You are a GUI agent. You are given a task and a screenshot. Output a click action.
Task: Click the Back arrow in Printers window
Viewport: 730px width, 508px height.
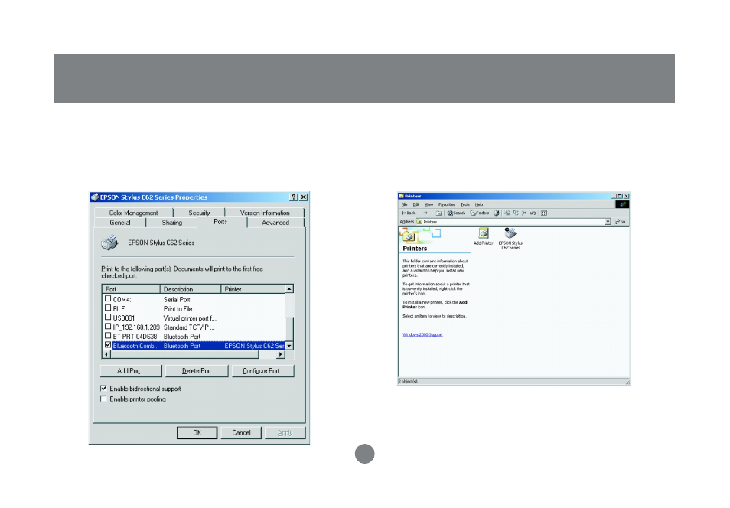click(x=408, y=213)
